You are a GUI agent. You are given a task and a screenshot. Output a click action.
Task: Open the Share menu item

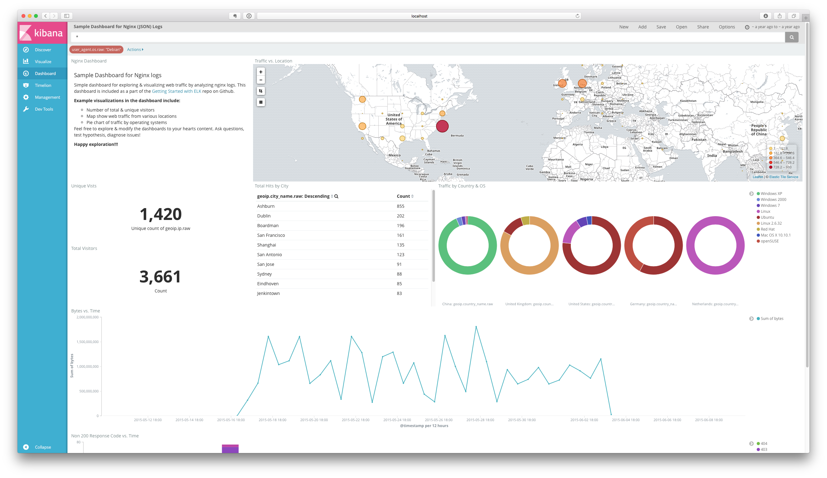tap(703, 27)
